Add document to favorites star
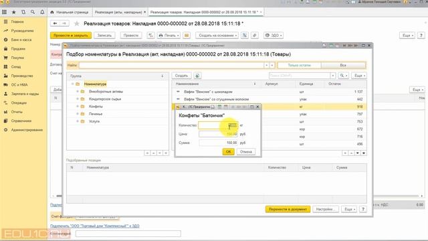The width and height of the screenshot is (428, 241). [x=77, y=24]
